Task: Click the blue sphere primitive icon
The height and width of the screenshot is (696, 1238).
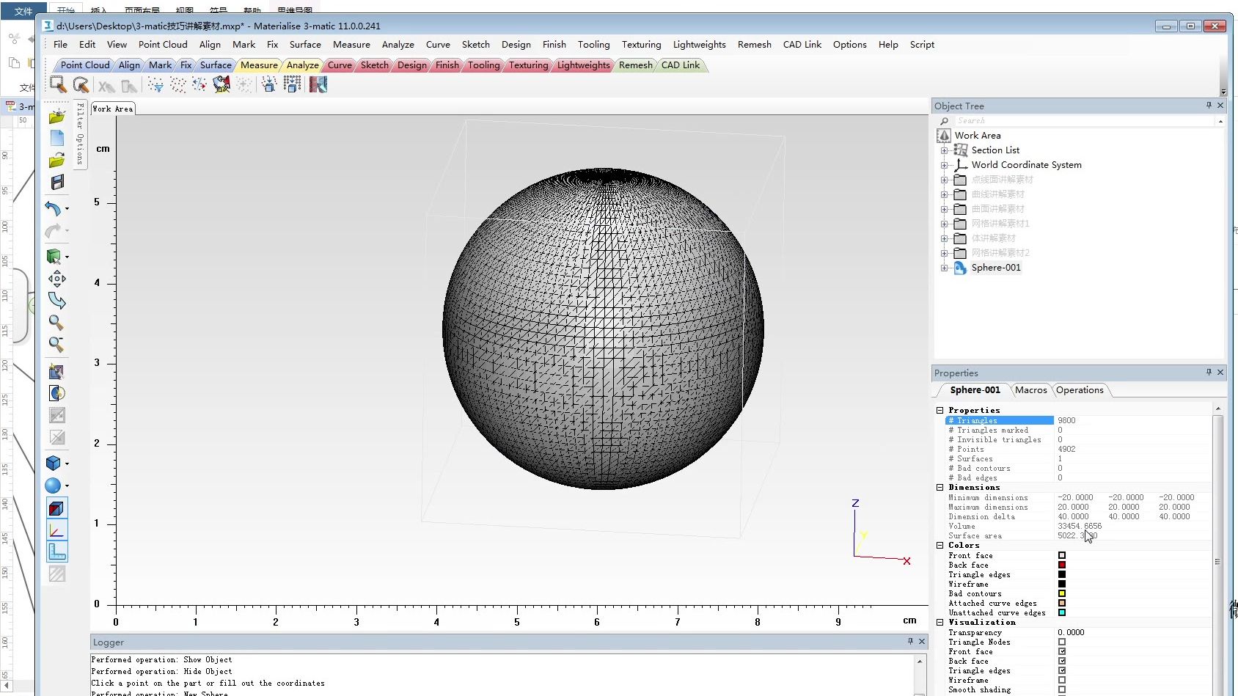Action: tap(53, 486)
